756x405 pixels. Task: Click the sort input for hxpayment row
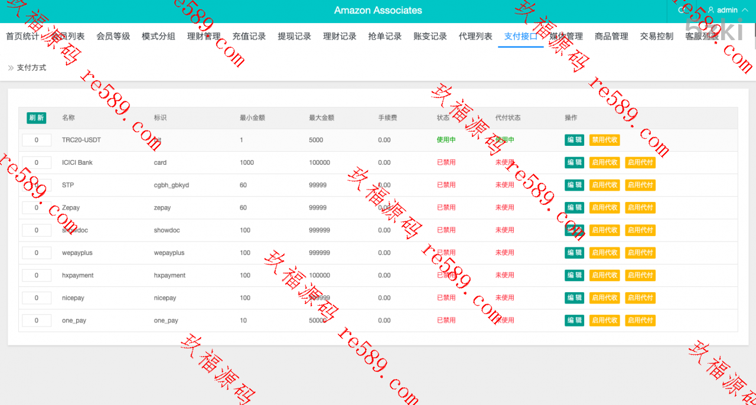(37, 275)
